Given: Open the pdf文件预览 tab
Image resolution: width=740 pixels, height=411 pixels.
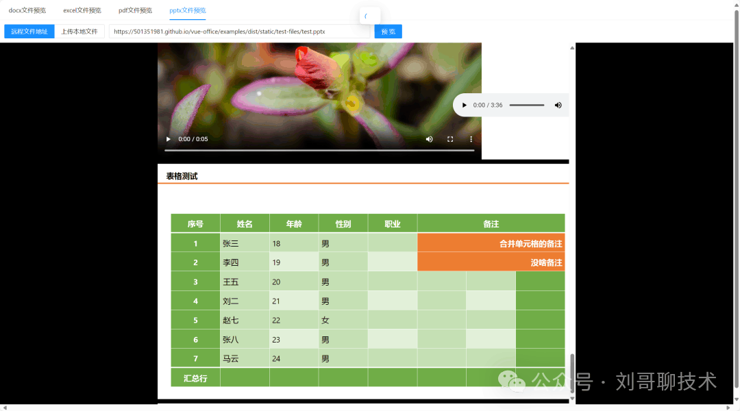Looking at the screenshot, I should click(x=135, y=10).
